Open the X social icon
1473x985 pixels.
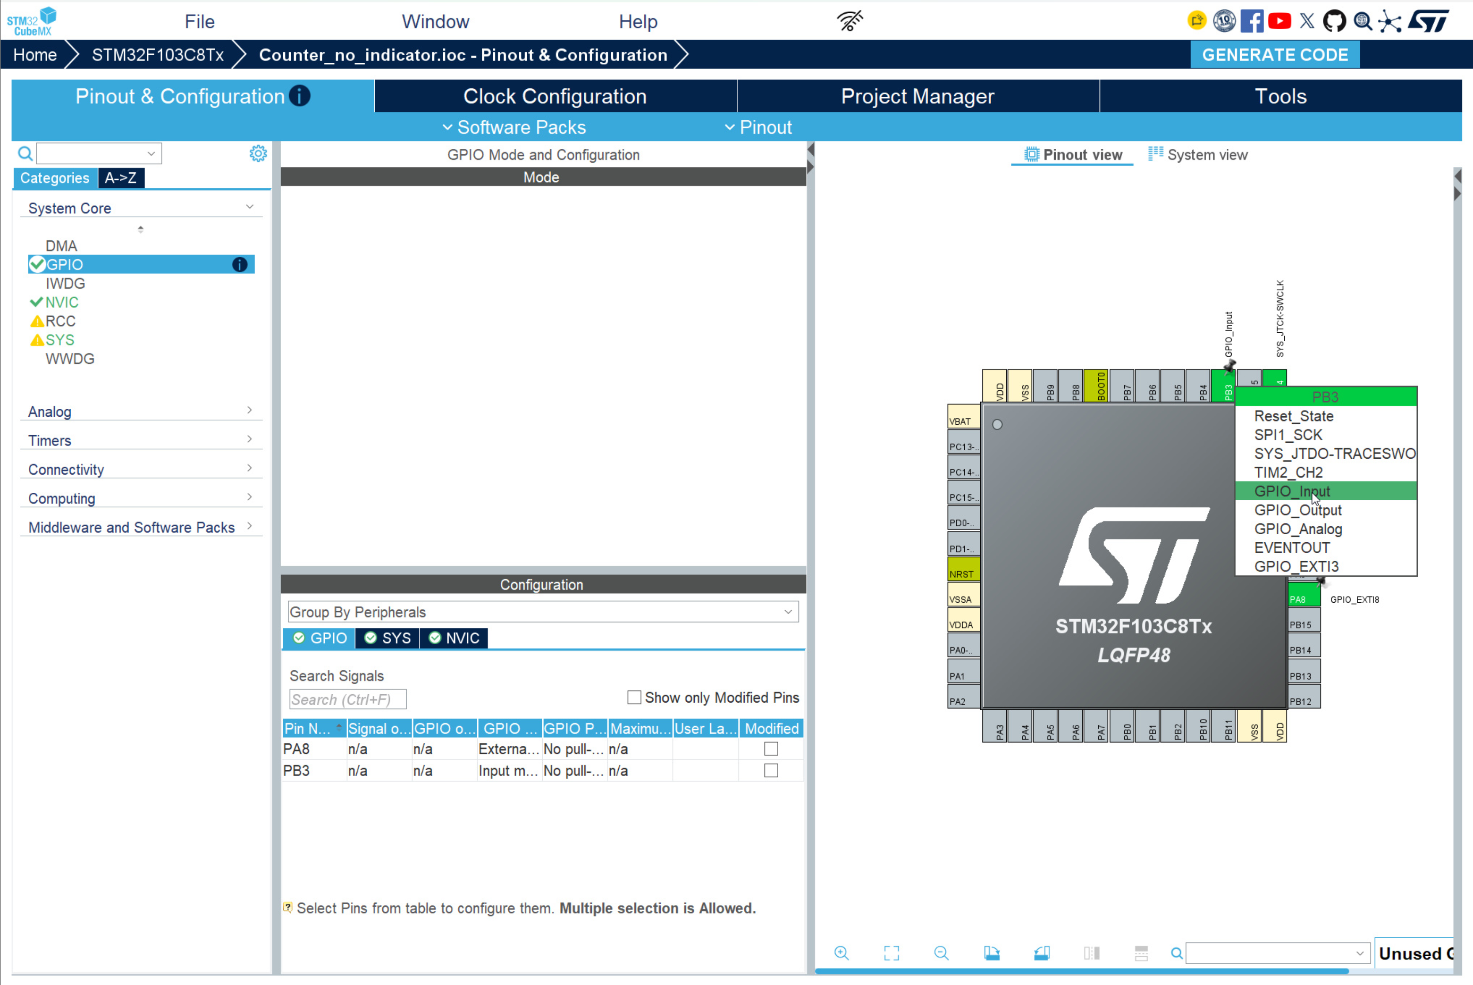(x=1307, y=21)
